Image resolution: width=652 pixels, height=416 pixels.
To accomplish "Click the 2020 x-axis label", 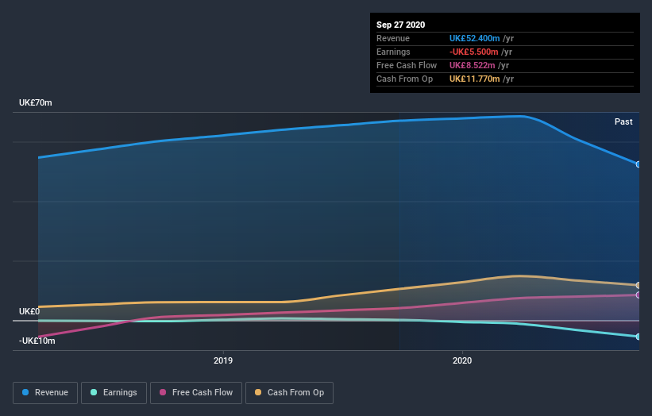I will tap(462, 360).
